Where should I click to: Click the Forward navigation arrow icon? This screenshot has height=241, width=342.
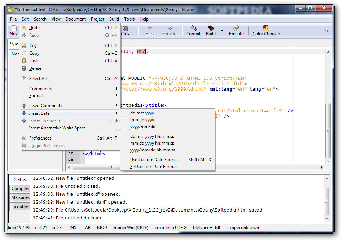pos(170,28)
